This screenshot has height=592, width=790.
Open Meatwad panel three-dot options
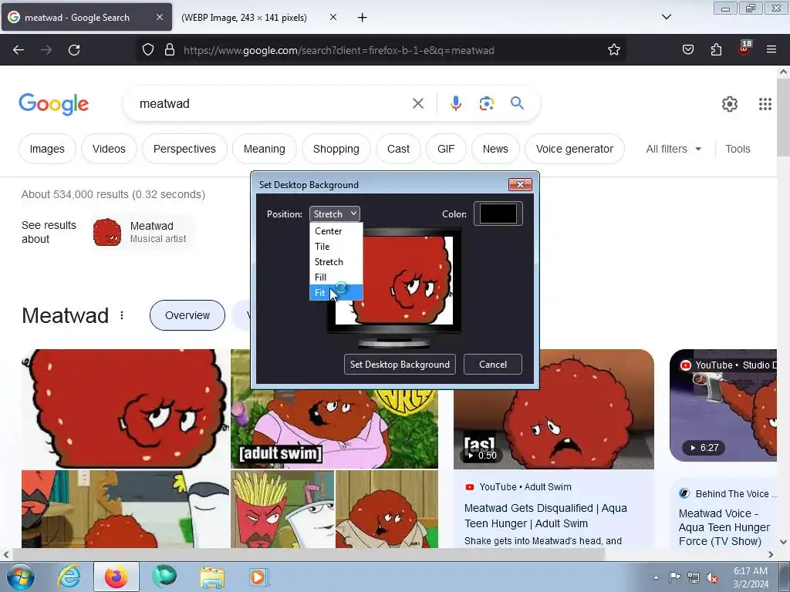pyautogui.click(x=122, y=315)
